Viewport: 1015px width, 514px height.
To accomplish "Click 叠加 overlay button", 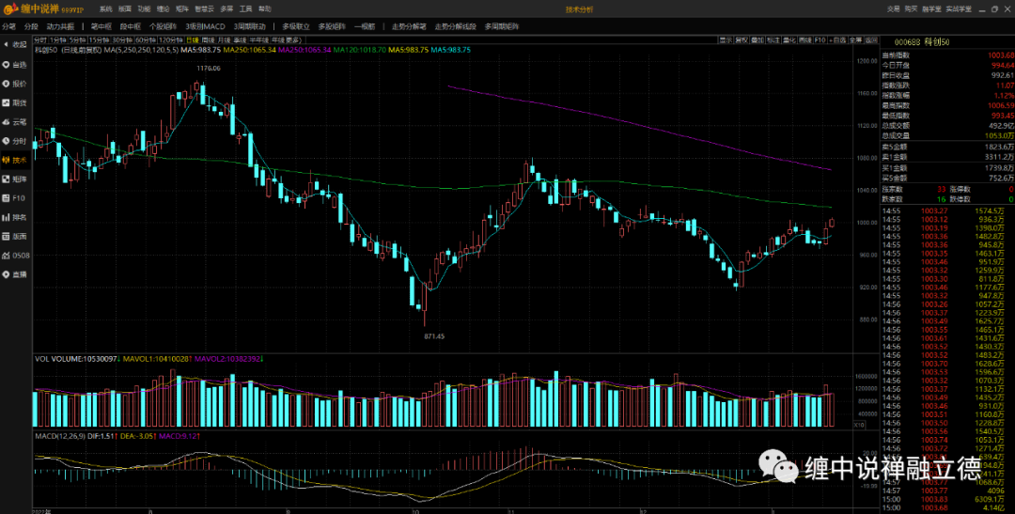I will 757,40.
